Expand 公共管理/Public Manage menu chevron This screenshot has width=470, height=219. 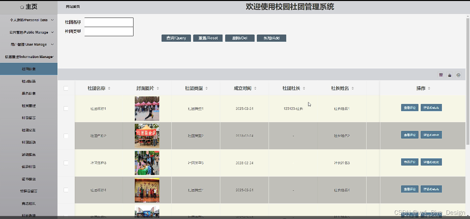pyautogui.click(x=52, y=32)
